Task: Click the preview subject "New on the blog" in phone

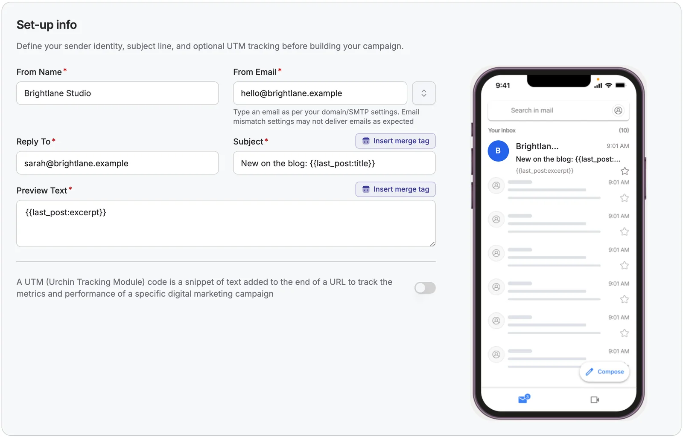Action: 568,159
